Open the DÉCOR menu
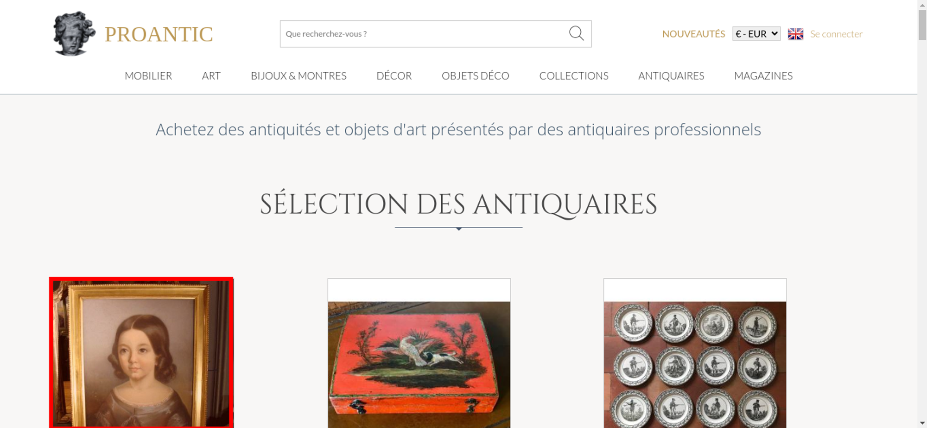The height and width of the screenshot is (428, 927). point(394,76)
